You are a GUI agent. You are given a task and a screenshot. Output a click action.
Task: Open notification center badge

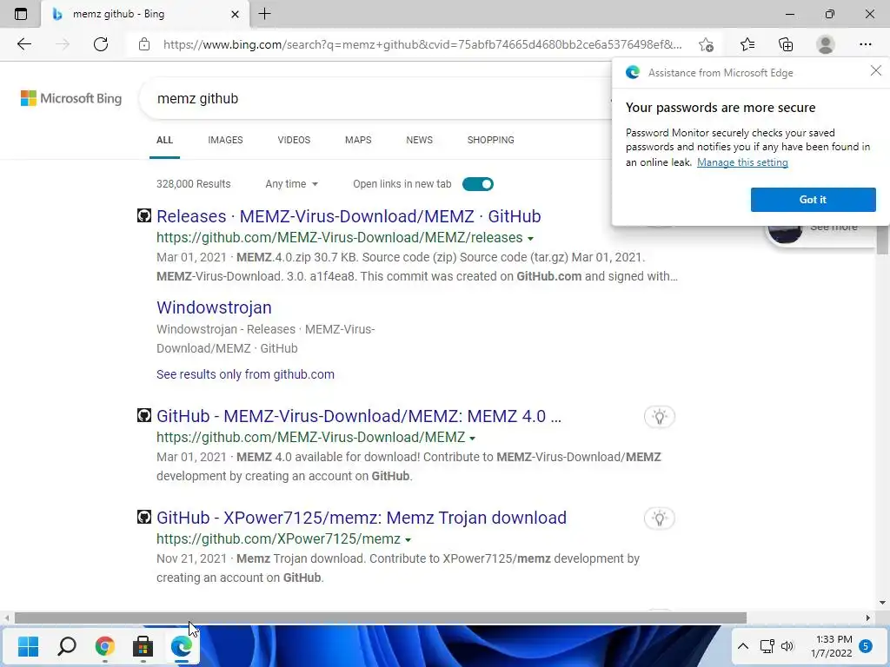point(866,646)
